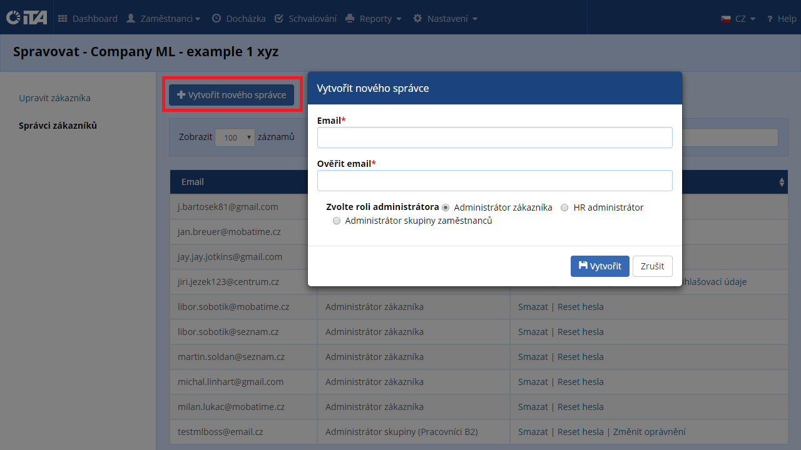Click the iTA logo in navbar

(x=26, y=18)
